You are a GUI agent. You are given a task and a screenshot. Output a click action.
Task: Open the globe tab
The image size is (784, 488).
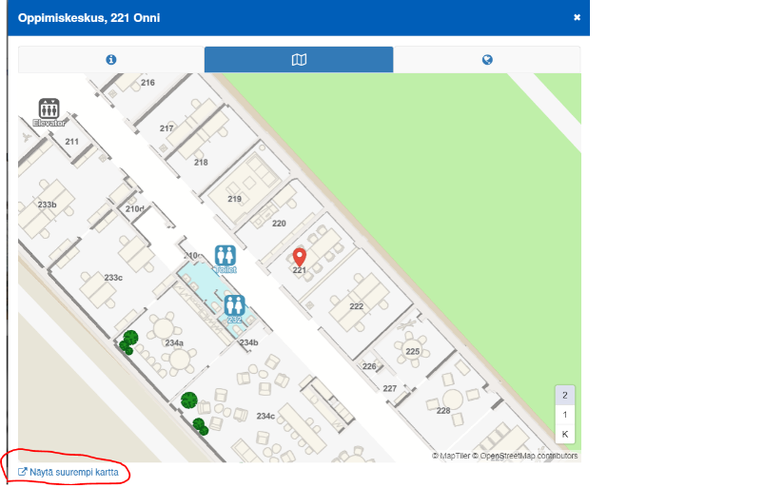click(x=487, y=60)
